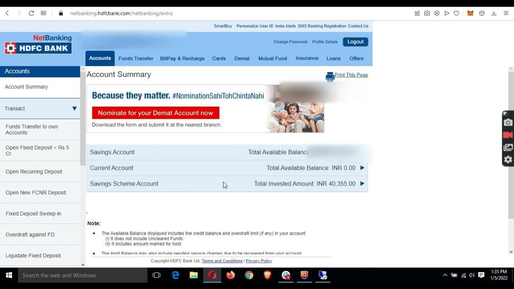Click the browser forward arrow

click(x=19, y=13)
